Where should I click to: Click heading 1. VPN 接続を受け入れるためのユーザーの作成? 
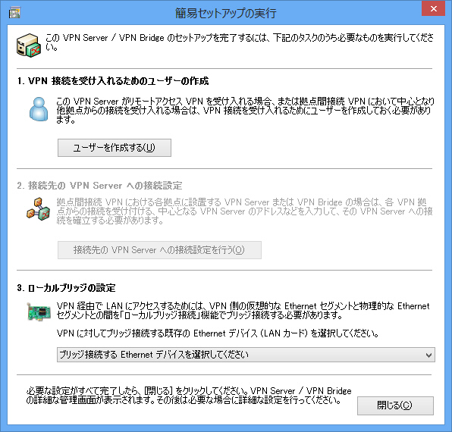point(113,81)
